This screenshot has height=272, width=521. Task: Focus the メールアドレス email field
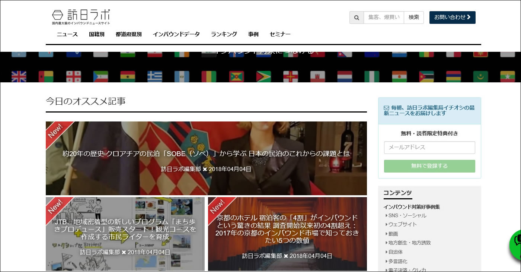429,148
